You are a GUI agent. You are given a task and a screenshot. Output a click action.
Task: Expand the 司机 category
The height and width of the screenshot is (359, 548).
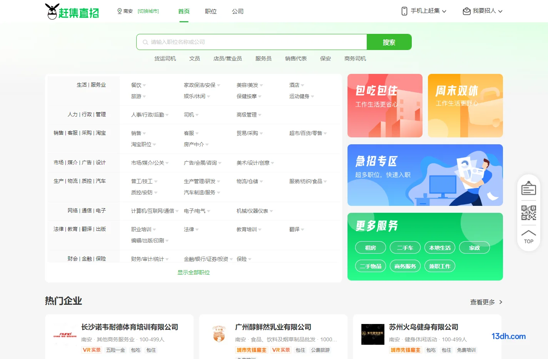tap(191, 115)
